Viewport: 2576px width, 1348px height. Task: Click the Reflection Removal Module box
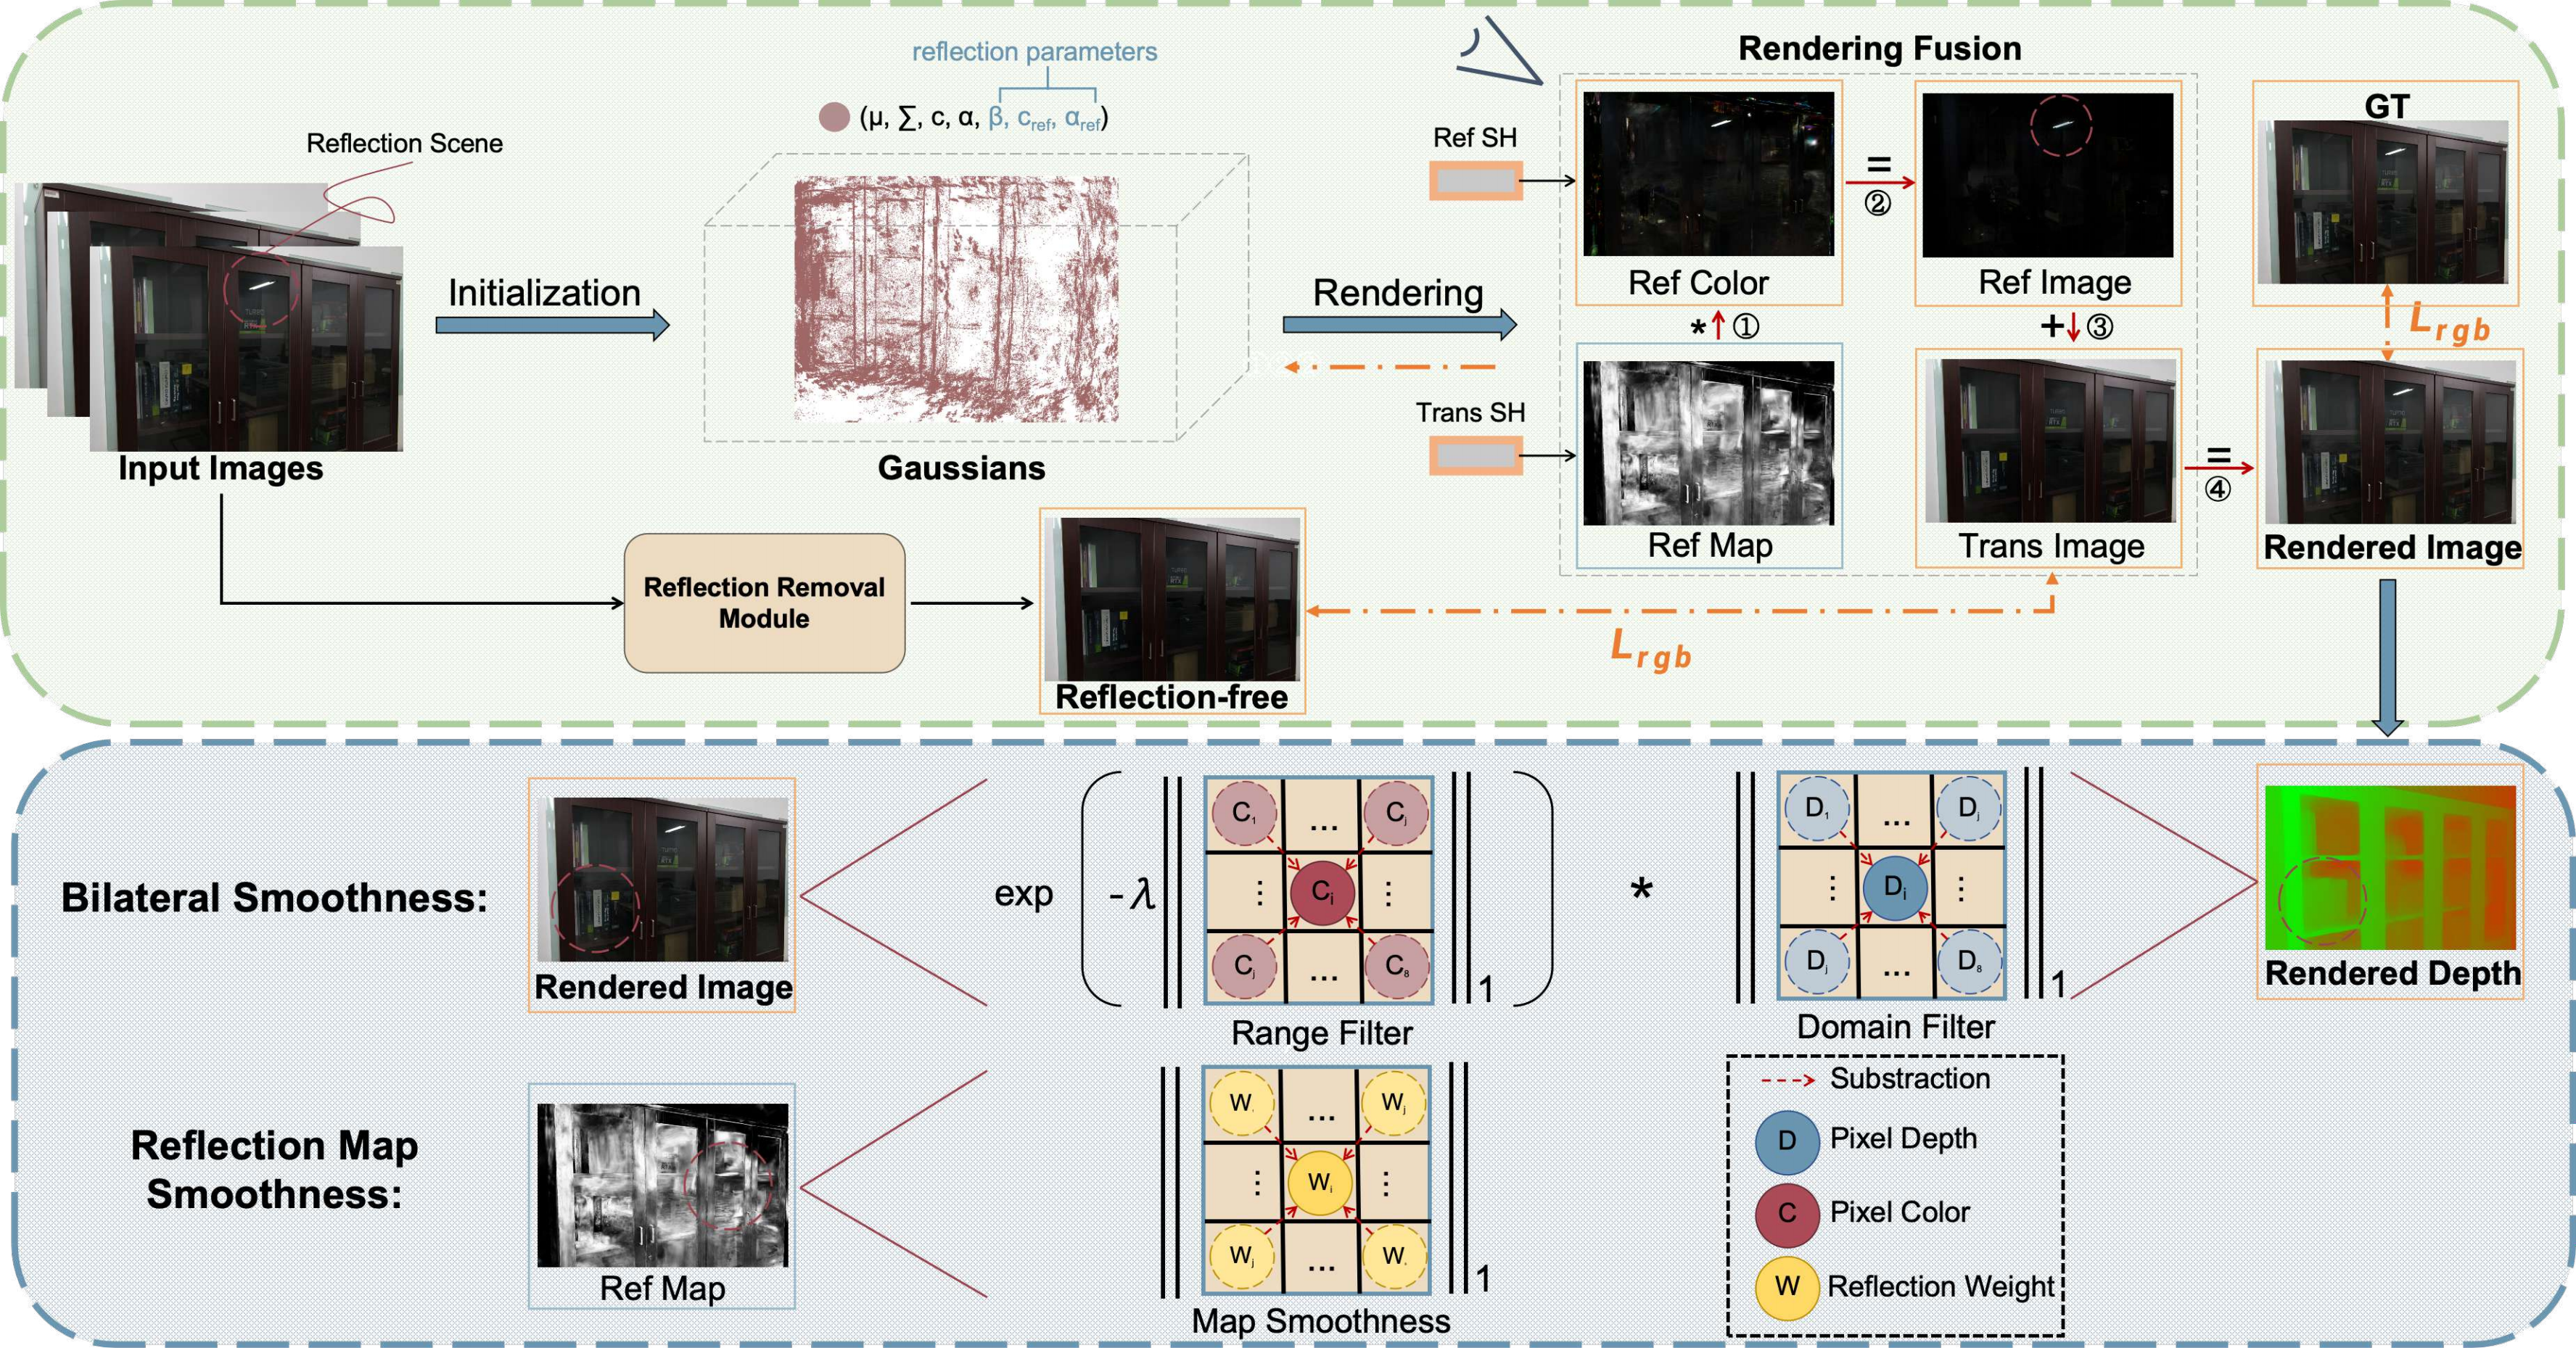click(764, 603)
